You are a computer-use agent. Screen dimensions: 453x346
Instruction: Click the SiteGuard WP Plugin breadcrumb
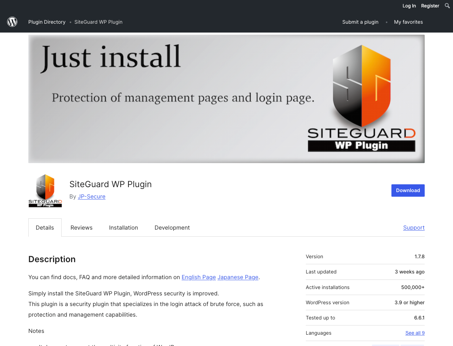(x=98, y=22)
